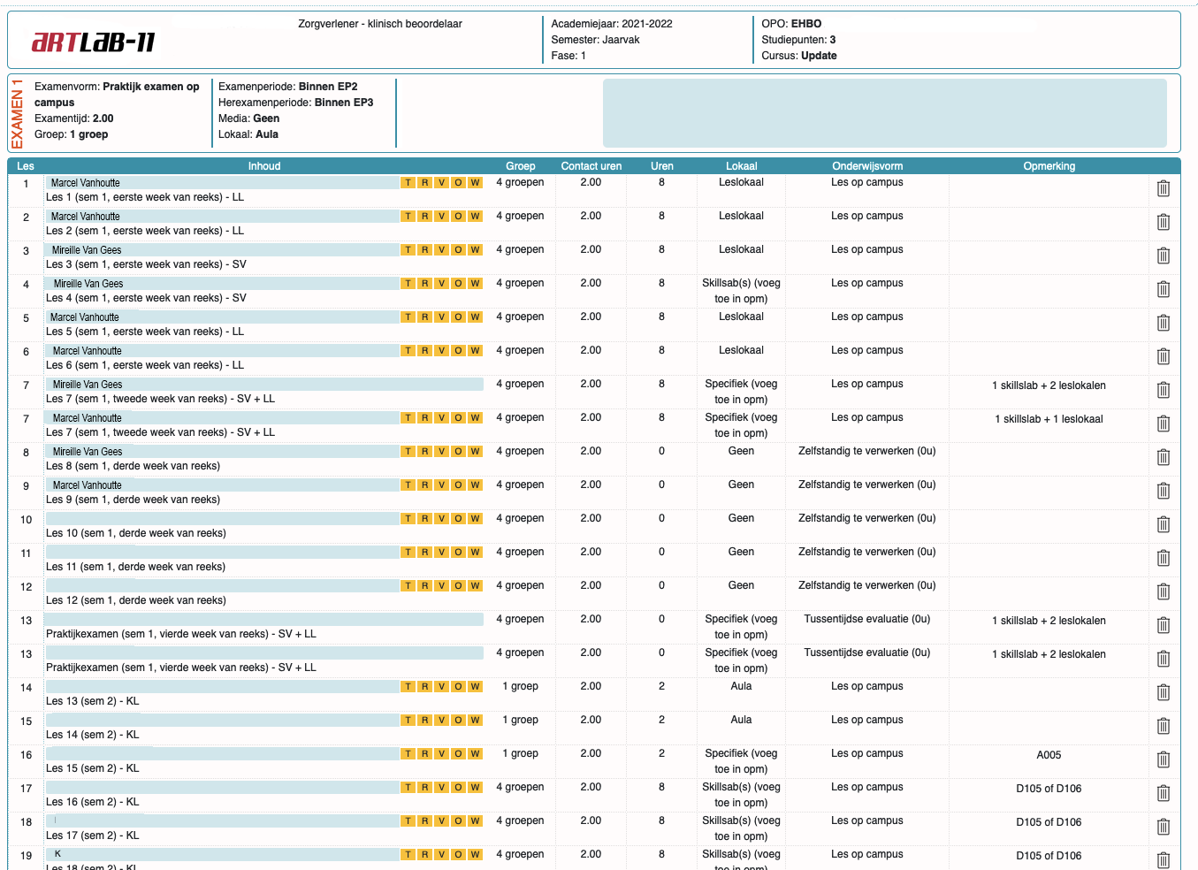Click the Onderwijsvorm column header

tap(866, 166)
